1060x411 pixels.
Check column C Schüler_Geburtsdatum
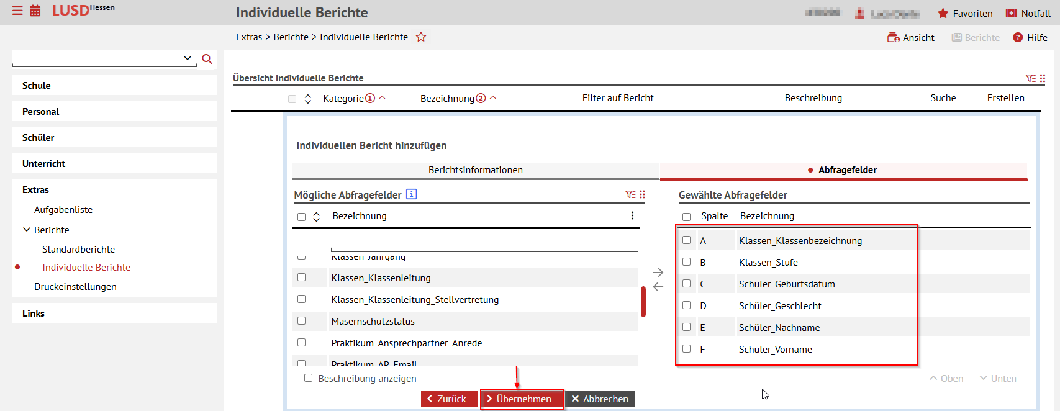pyautogui.click(x=686, y=283)
